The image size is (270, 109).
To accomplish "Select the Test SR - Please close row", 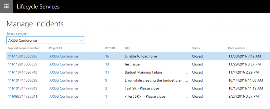I will click(142, 88).
